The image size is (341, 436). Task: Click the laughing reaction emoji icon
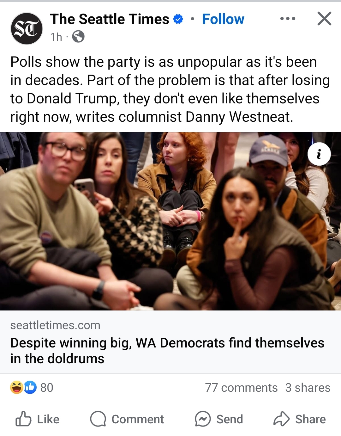point(16,387)
